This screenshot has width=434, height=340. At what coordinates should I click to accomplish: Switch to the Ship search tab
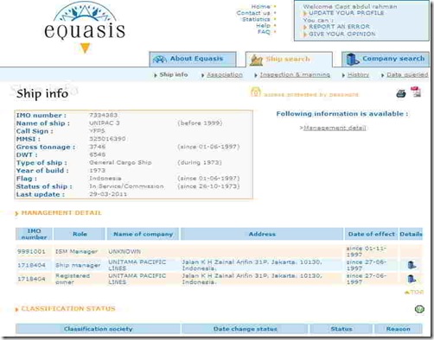(289, 60)
